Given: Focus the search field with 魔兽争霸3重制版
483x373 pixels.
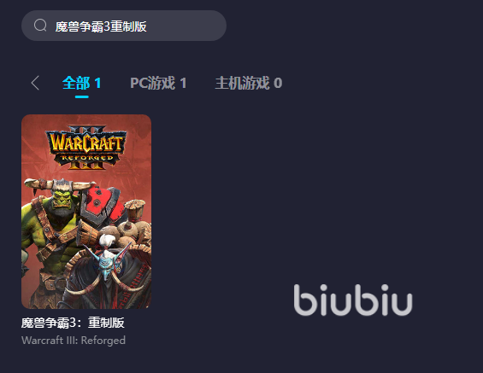Looking at the screenshot, I should point(124,26).
